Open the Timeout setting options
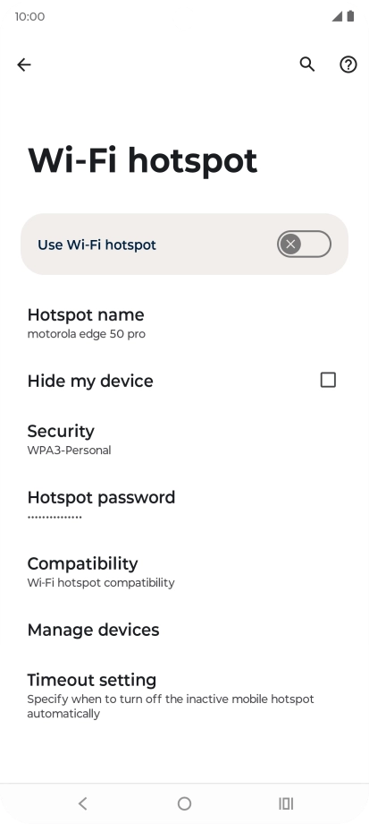Screen dimensions: 369x824 click(184, 696)
